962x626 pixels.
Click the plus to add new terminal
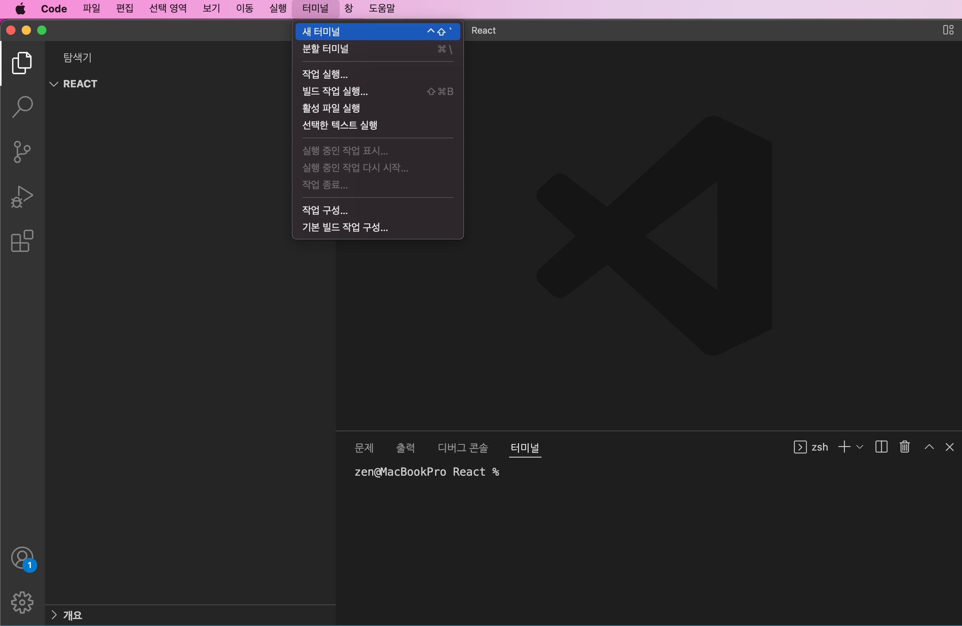844,447
